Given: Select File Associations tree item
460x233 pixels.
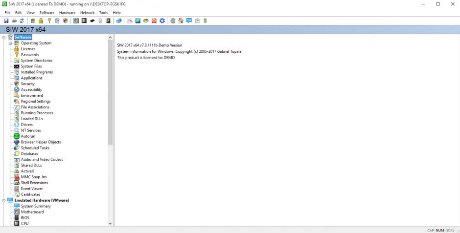Looking at the screenshot, I should pyautogui.click(x=35, y=107).
